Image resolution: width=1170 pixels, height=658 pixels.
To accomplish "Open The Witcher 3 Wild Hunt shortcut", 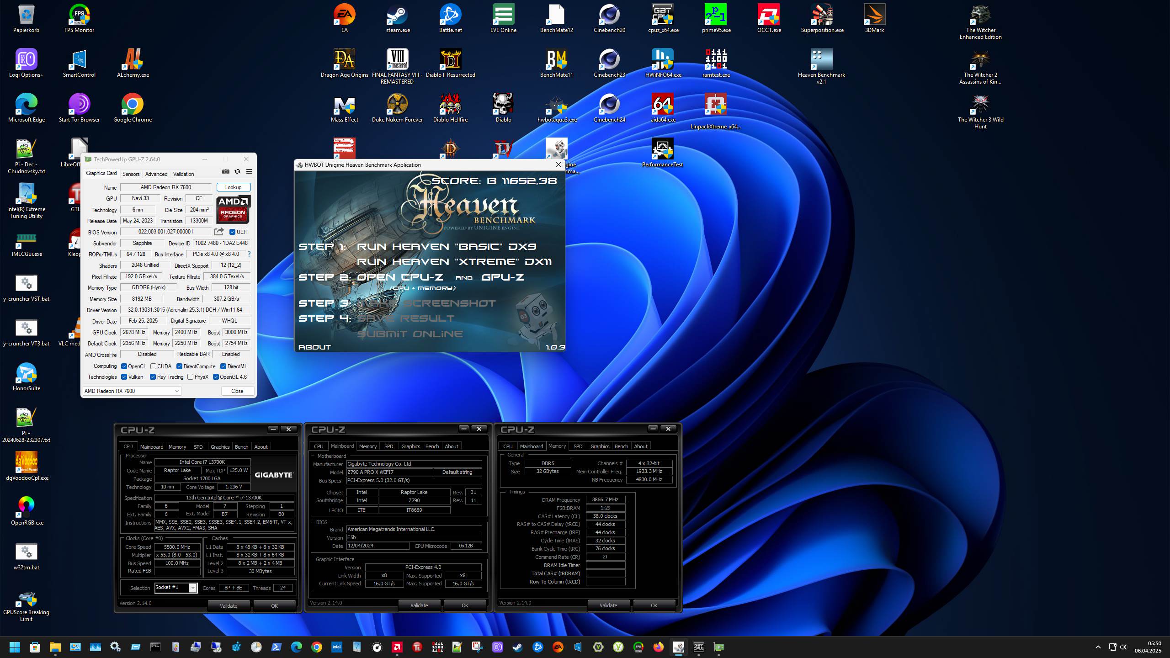I will [x=980, y=111].
